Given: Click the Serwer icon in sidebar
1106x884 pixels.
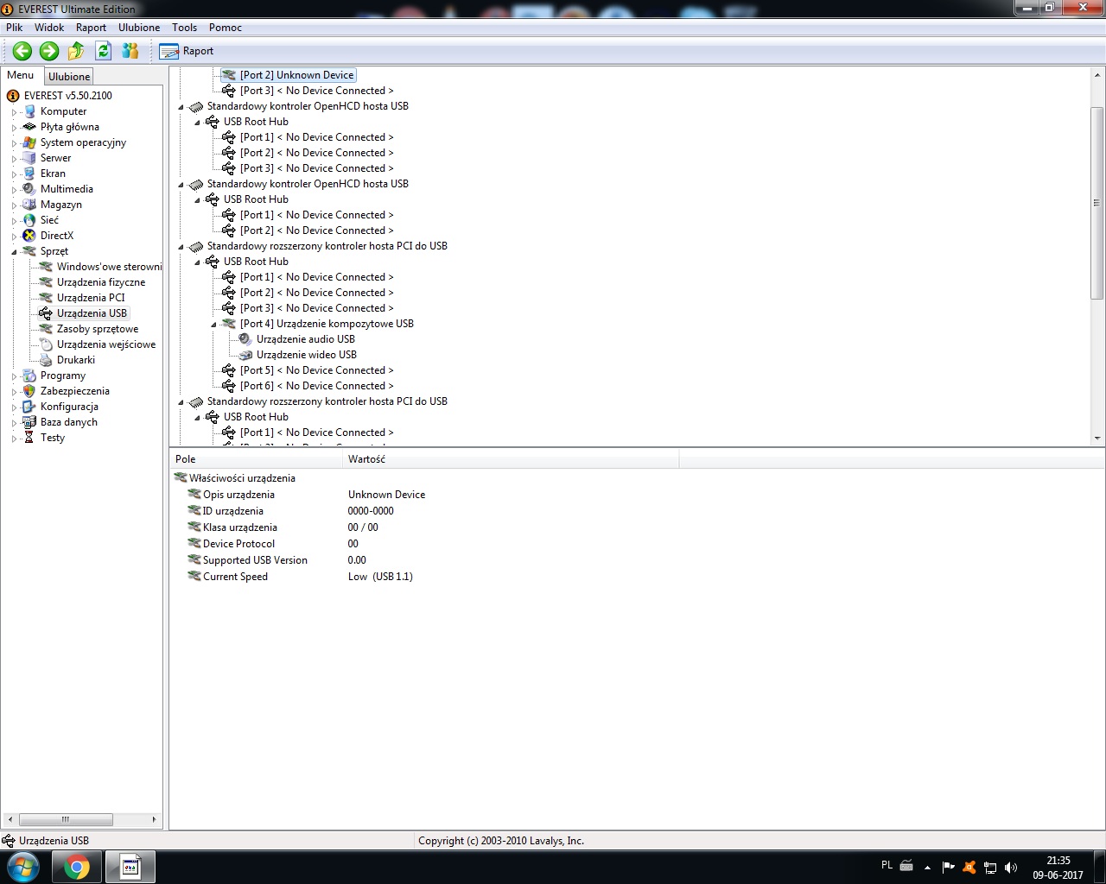Looking at the screenshot, I should 29,158.
